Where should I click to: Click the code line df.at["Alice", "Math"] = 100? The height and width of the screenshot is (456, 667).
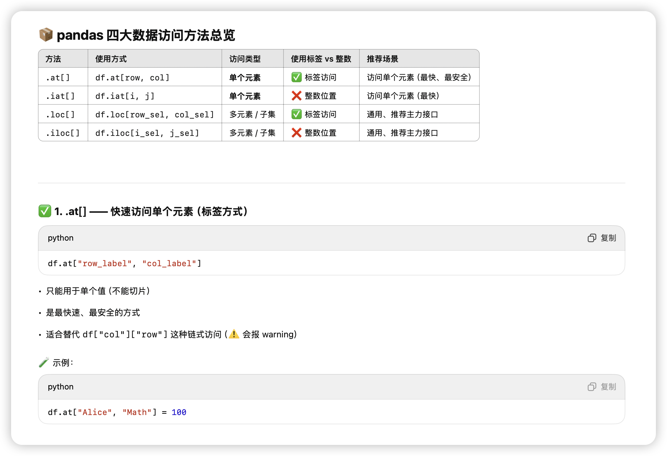[x=117, y=412]
